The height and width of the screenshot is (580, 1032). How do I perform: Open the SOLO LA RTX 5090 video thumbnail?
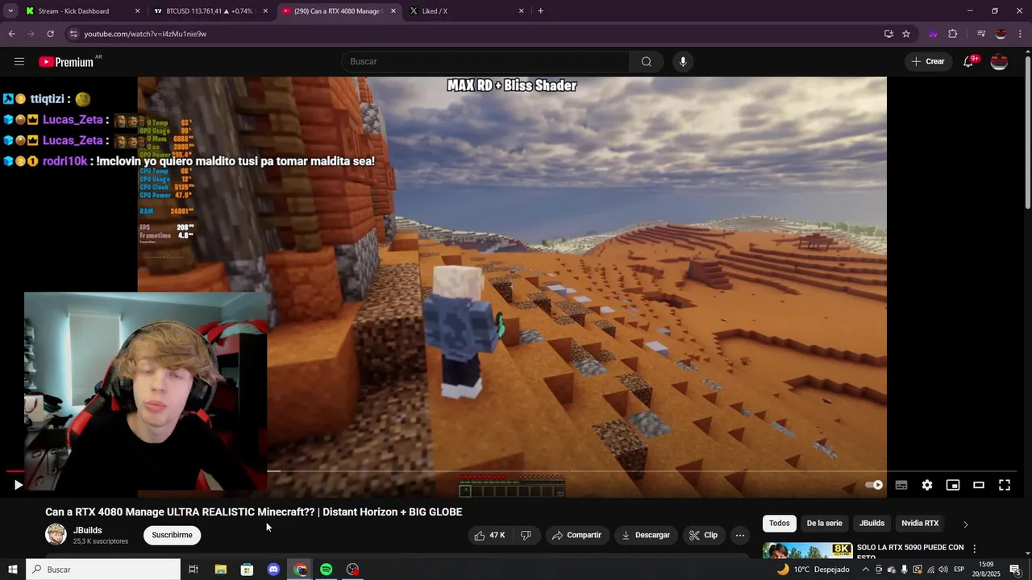coord(807,550)
